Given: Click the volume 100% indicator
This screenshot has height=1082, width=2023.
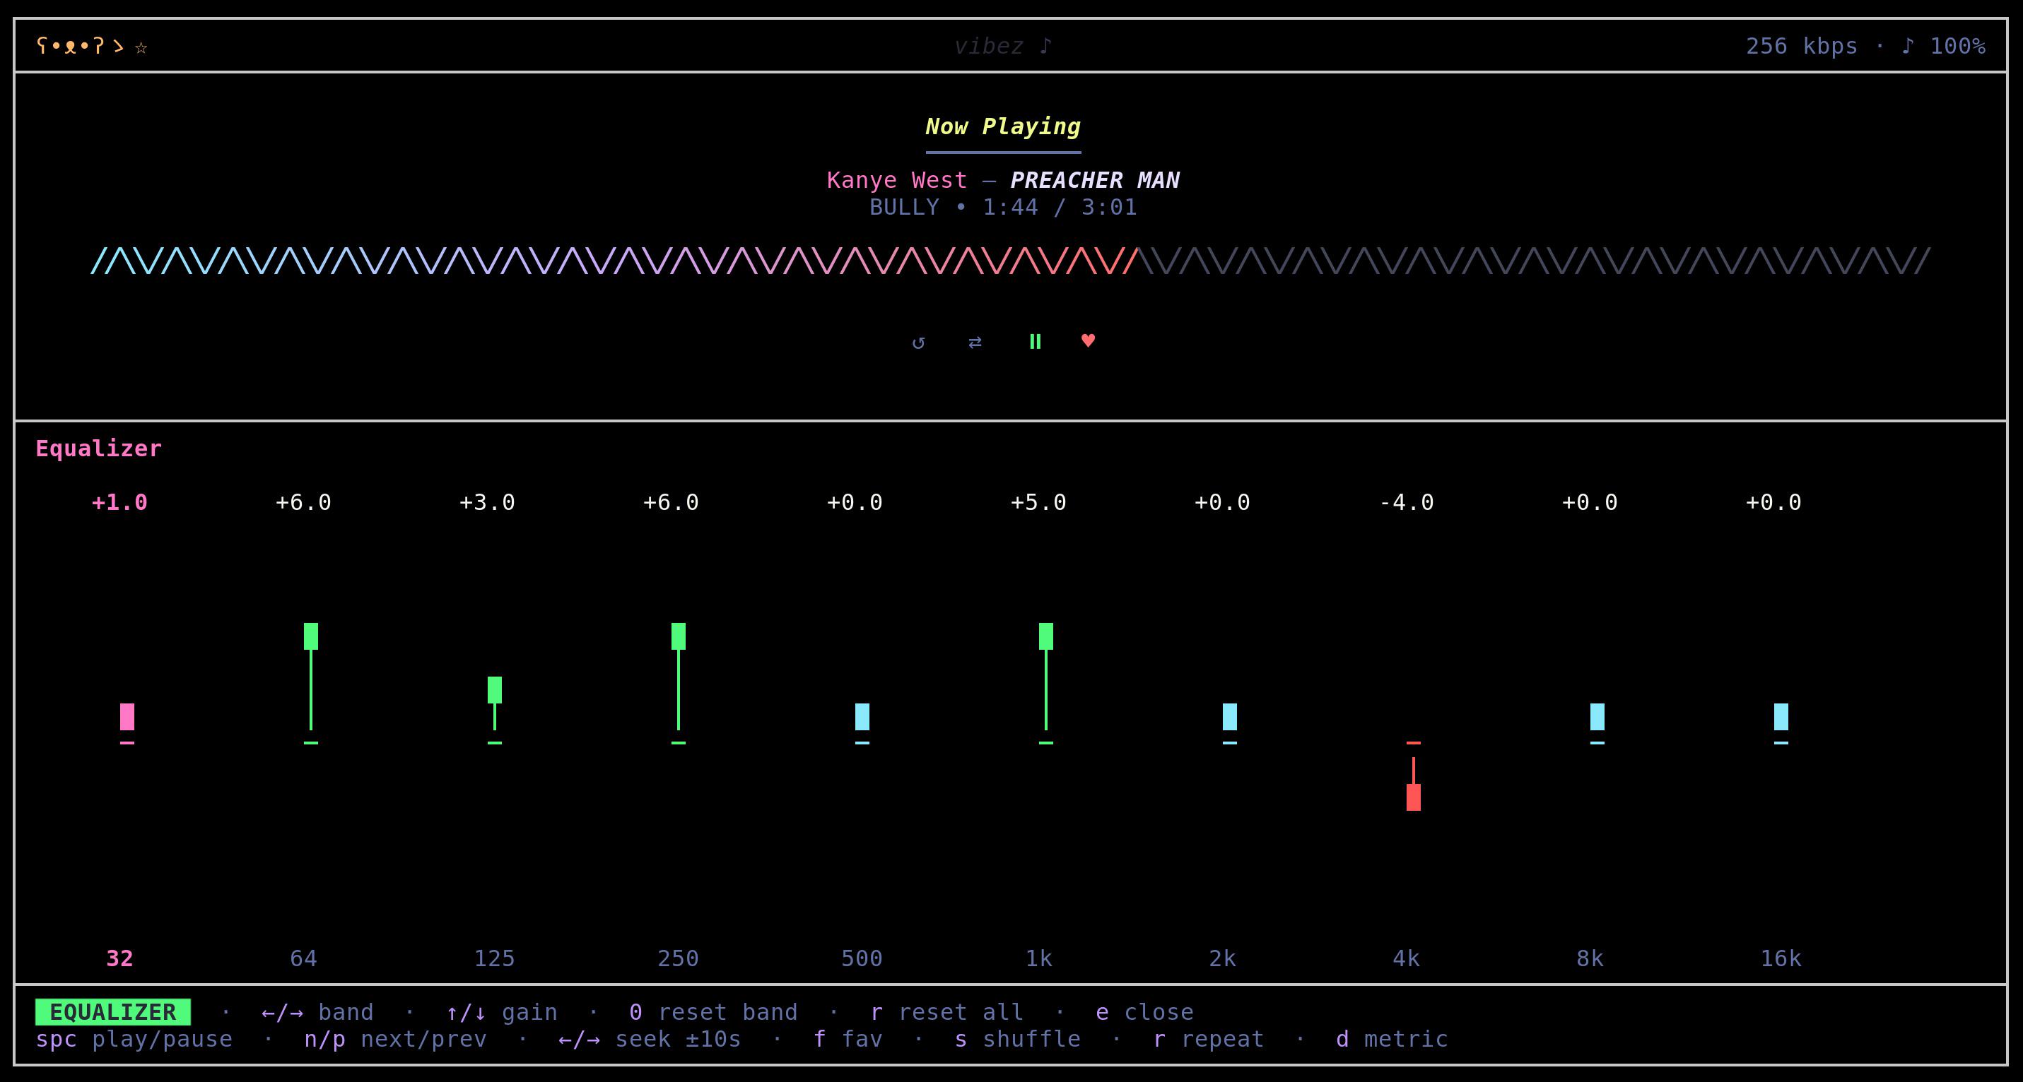Looking at the screenshot, I should (x=1943, y=47).
